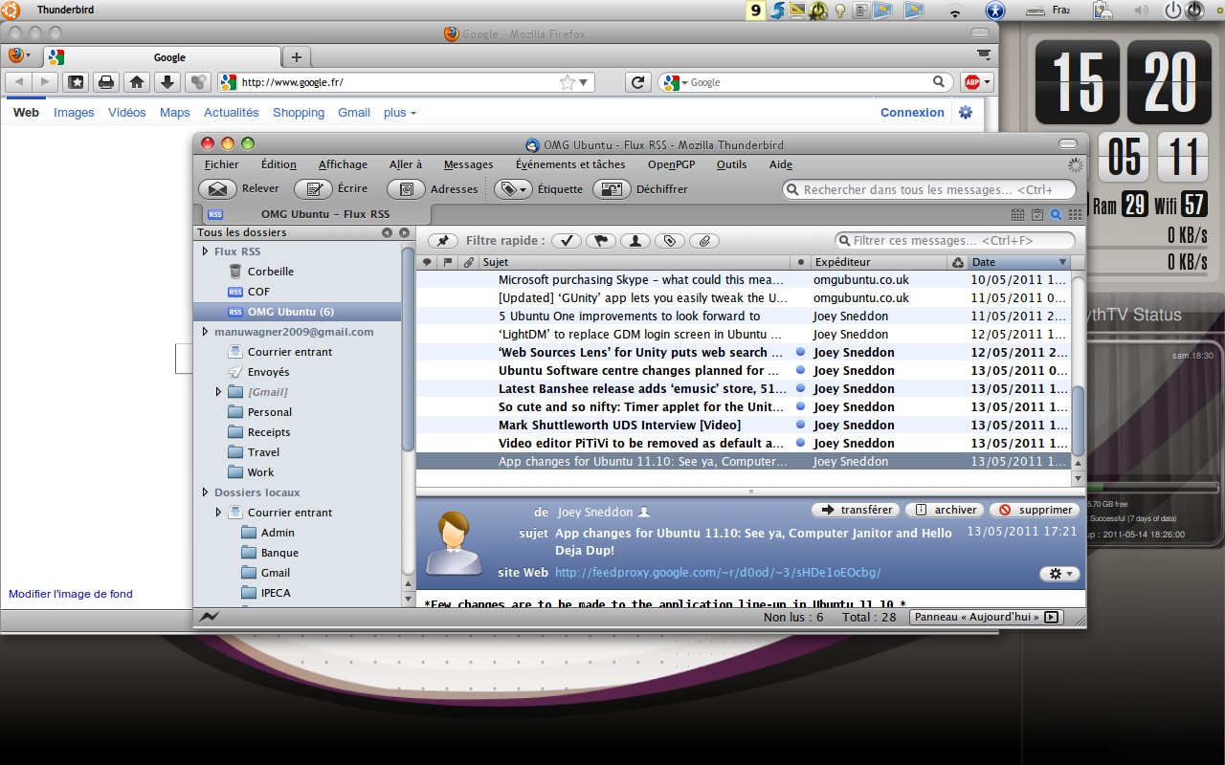Click Firefox home button icon
The image size is (1225, 765).
click(137, 82)
